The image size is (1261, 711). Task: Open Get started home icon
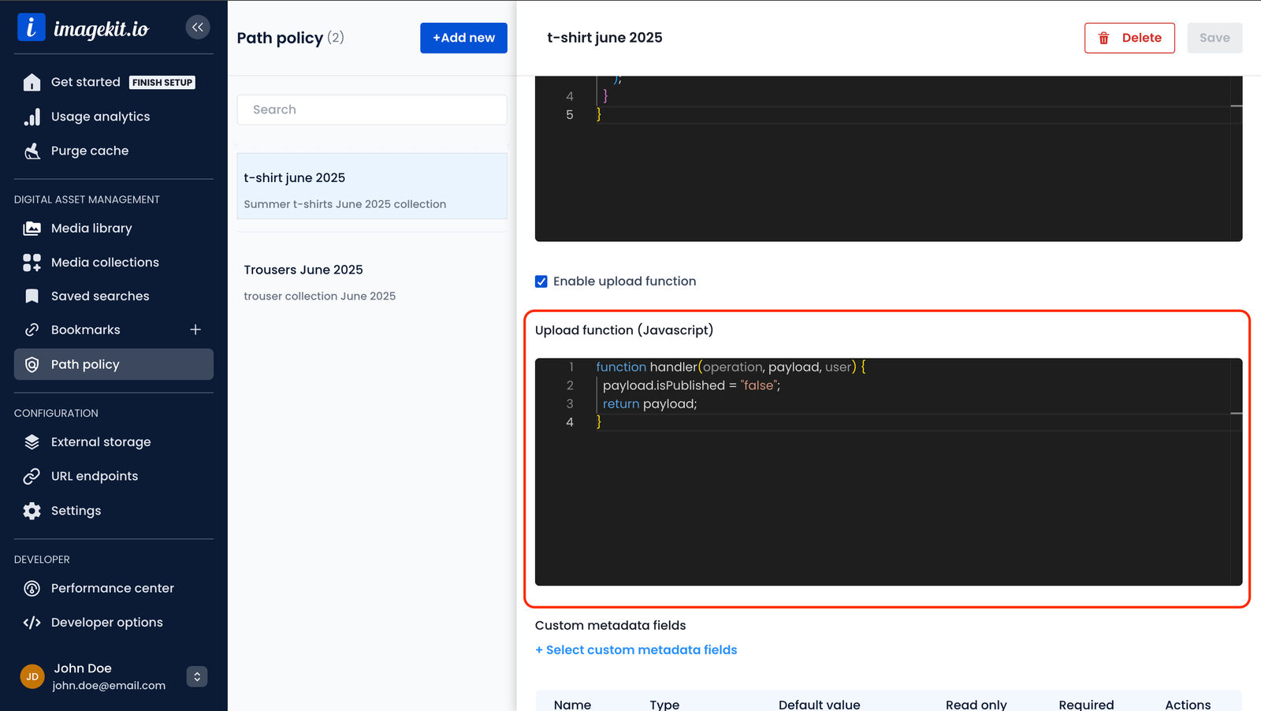[x=32, y=82]
